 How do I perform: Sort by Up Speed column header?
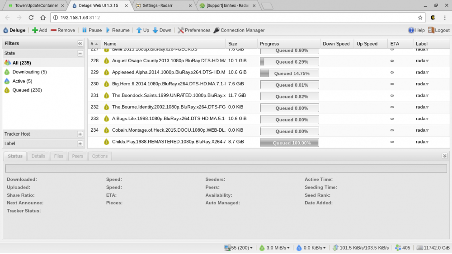click(371, 44)
